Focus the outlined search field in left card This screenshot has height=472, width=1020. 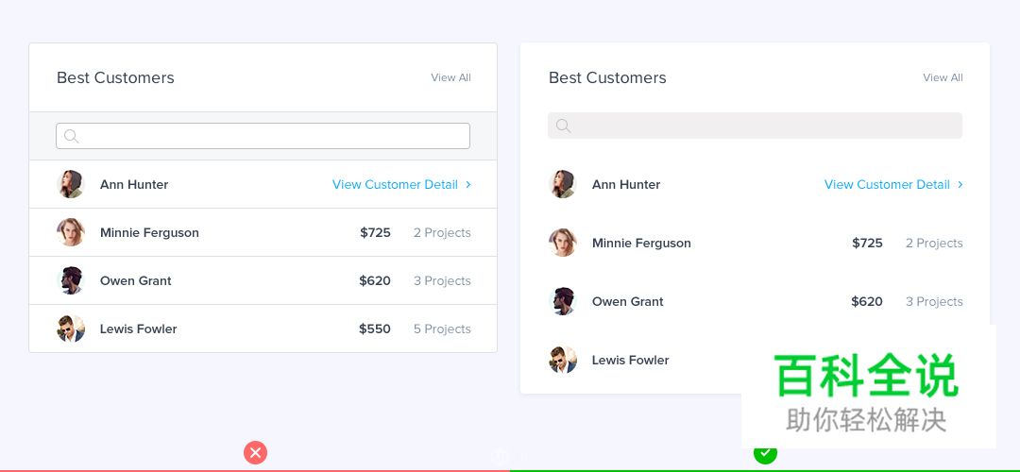click(x=274, y=136)
